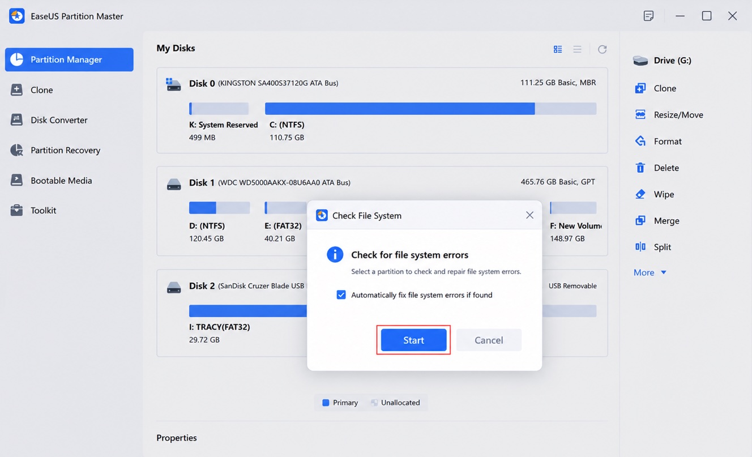752x457 pixels.
Task: Click the EaseUS app logo in title bar
Action: [x=17, y=16]
